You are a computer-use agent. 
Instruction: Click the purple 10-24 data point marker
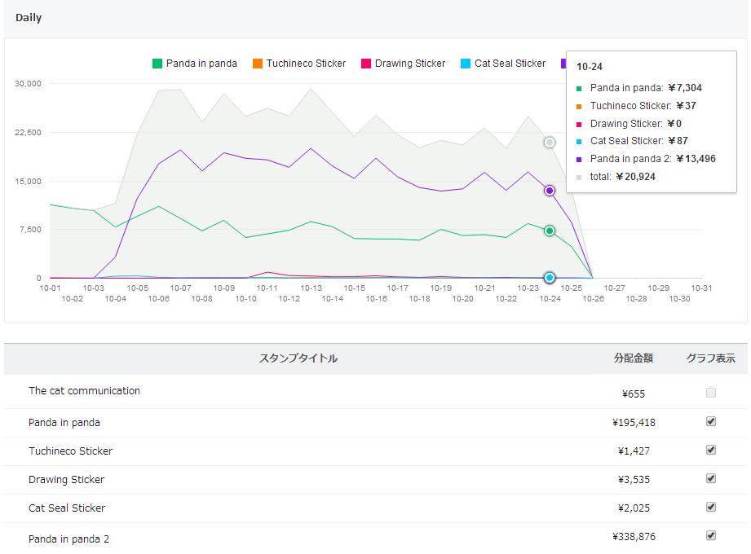pyautogui.click(x=550, y=191)
